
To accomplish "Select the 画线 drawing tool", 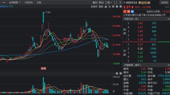I will click(x=101, y=2).
